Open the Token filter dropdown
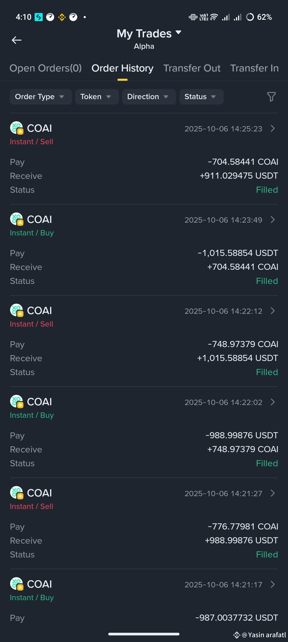 point(97,97)
